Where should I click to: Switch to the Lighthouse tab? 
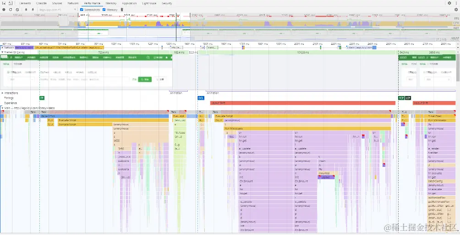149,3
